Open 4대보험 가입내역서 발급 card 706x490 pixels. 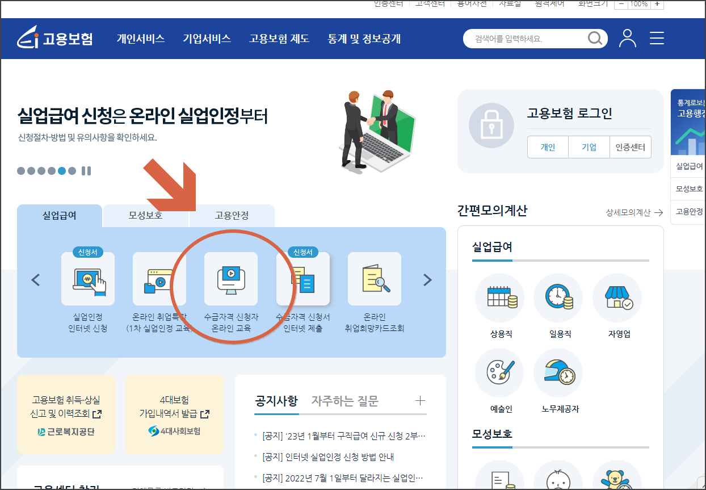(174, 414)
